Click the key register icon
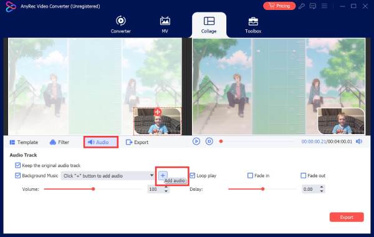This screenshot has height=237, width=374. point(302,6)
